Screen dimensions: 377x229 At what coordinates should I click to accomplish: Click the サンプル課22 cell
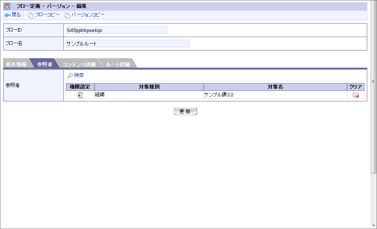pyautogui.click(x=275, y=95)
